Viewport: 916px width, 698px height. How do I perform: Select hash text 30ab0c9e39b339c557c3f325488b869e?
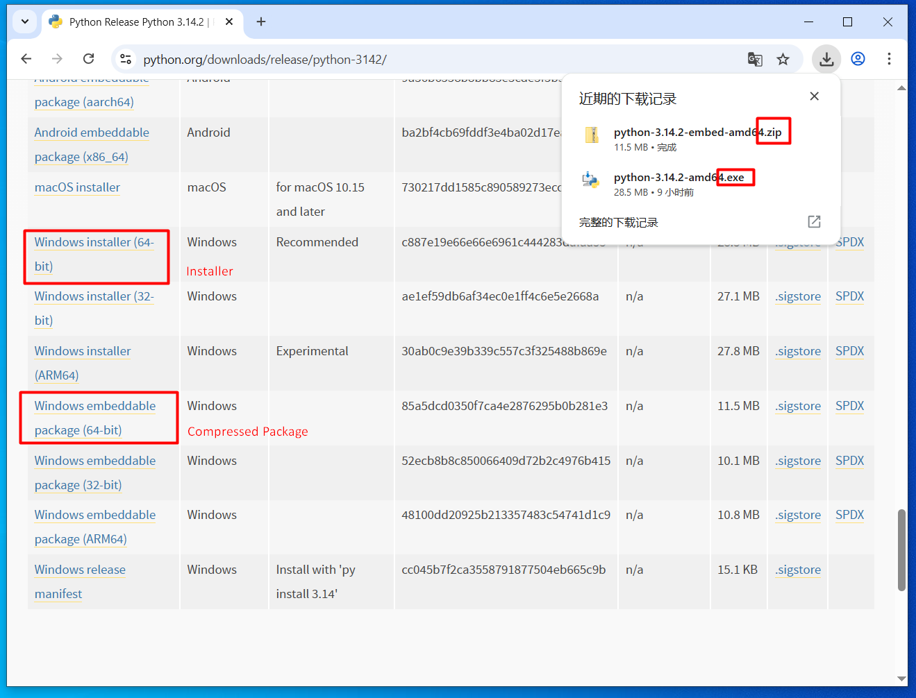504,351
